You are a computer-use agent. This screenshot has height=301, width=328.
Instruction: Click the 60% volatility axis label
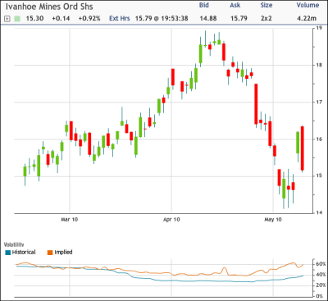(321, 264)
